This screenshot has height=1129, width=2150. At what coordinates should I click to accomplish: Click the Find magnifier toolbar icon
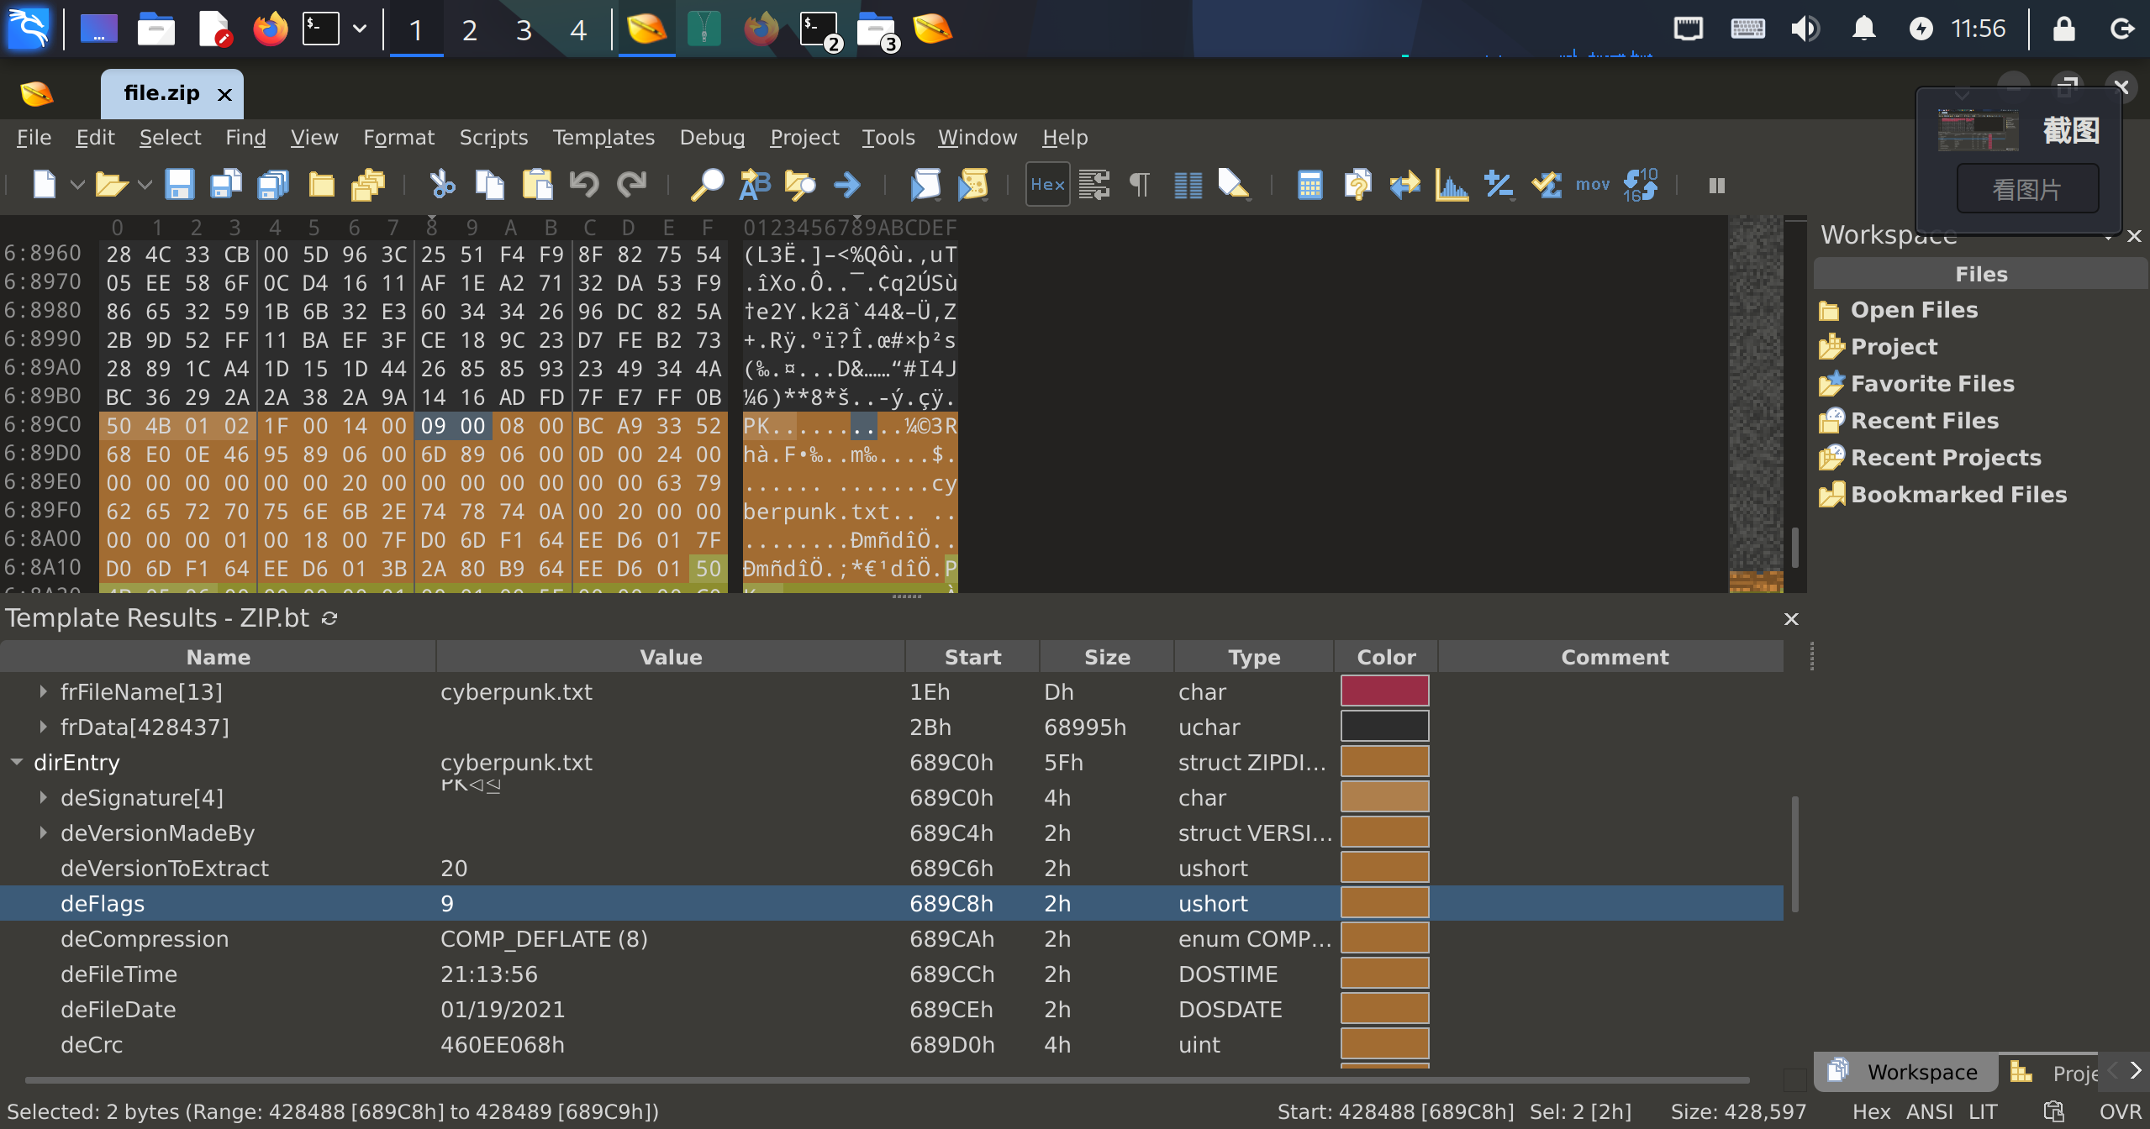tap(707, 184)
